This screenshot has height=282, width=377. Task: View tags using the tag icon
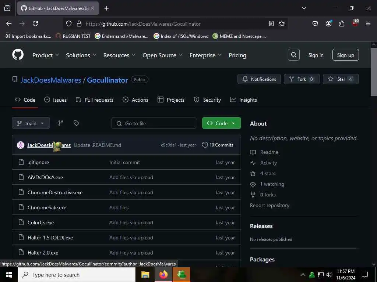point(76,123)
